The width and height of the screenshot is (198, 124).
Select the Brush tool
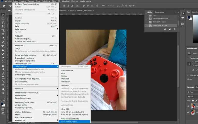(3, 46)
